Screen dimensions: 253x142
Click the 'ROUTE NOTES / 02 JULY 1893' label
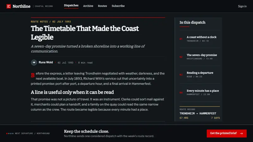click(x=51, y=21)
